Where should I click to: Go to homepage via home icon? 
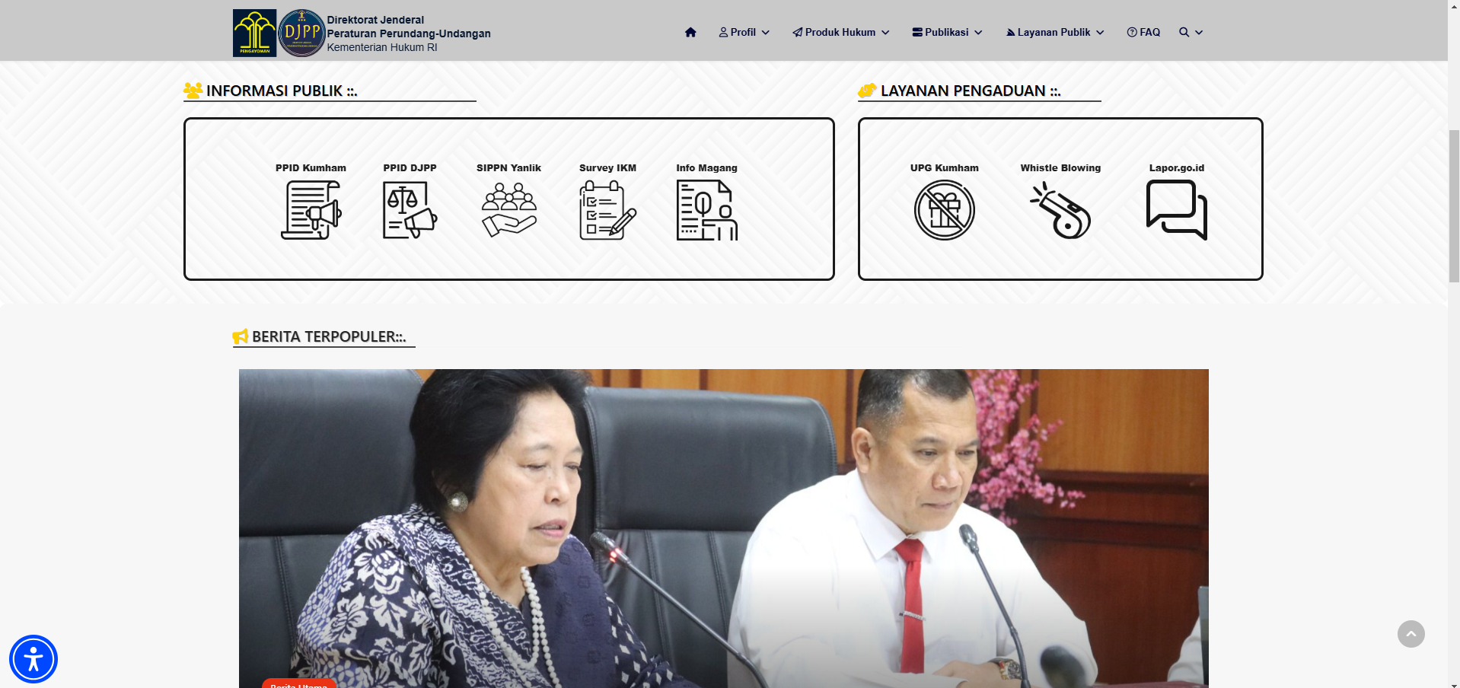pos(690,32)
